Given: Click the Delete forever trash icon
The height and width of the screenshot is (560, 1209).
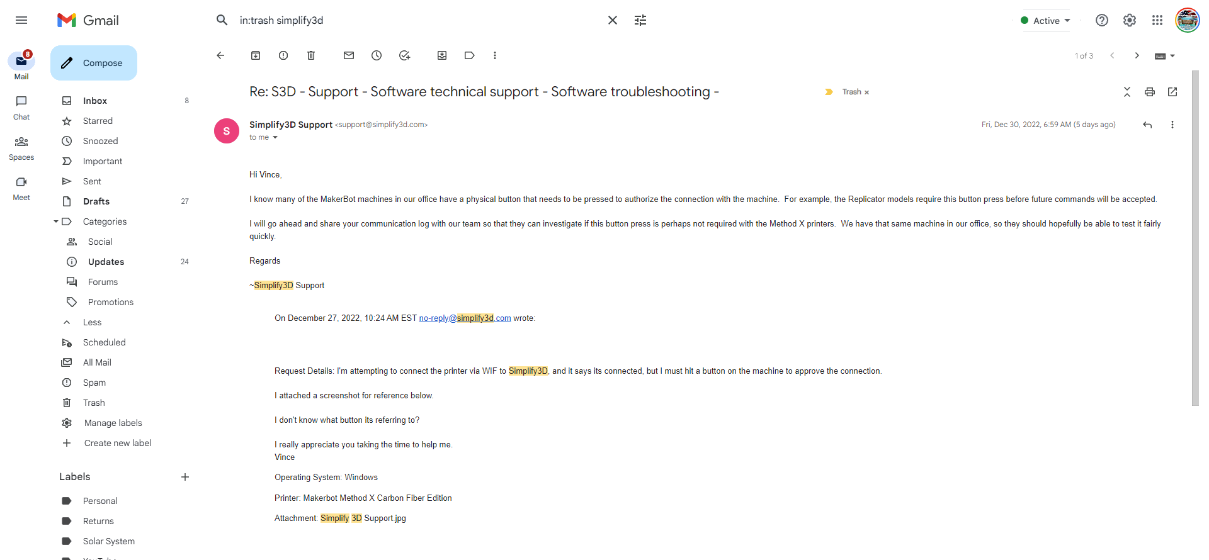Looking at the screenshot, I should pyautogui.click(x=311, y=55).
